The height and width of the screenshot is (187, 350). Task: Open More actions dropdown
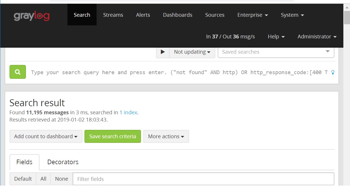[x=166, y=136]
